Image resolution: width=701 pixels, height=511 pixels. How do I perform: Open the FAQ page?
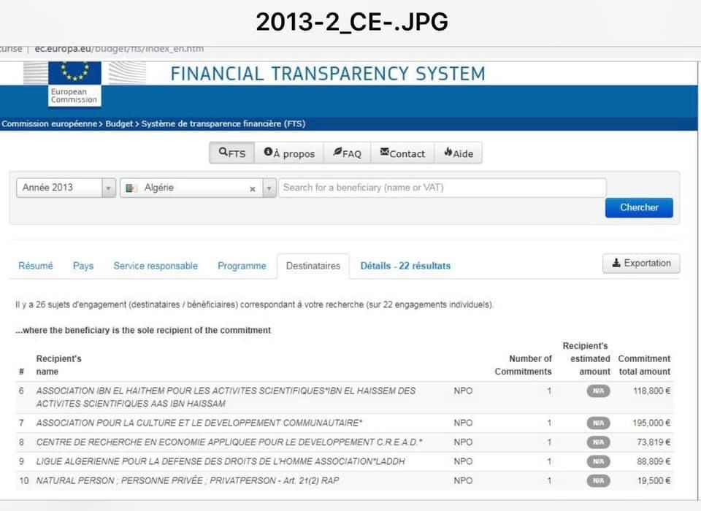click(347, 153)
